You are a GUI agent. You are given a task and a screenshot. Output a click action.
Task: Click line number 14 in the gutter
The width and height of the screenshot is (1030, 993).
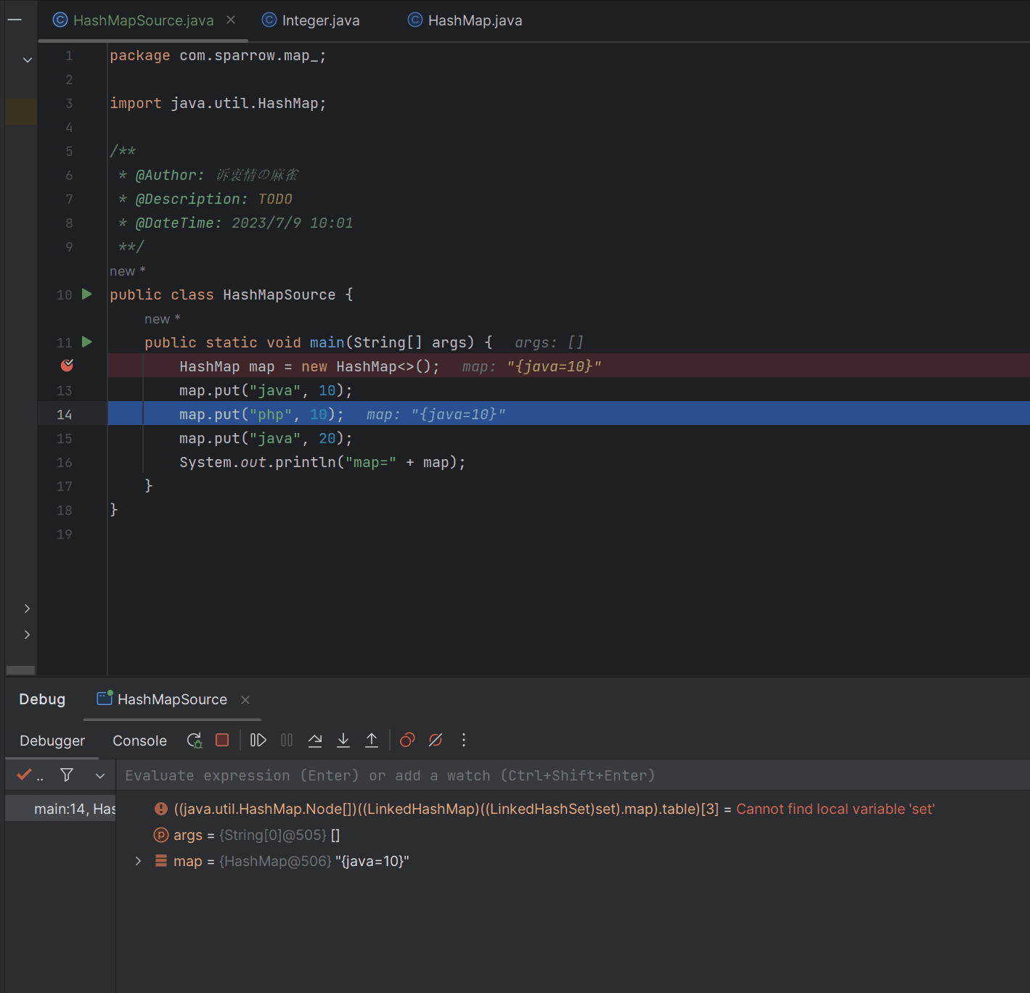(65, 414)
